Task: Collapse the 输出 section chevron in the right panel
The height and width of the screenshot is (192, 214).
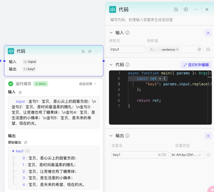Action: pos(111,136)
